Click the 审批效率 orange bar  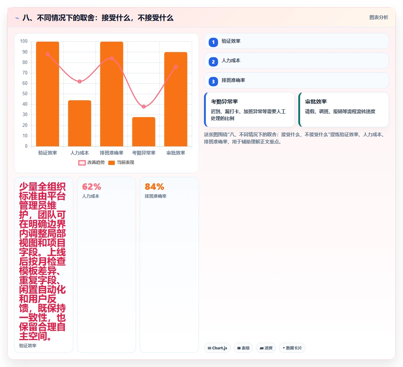(x=176, y=99)
